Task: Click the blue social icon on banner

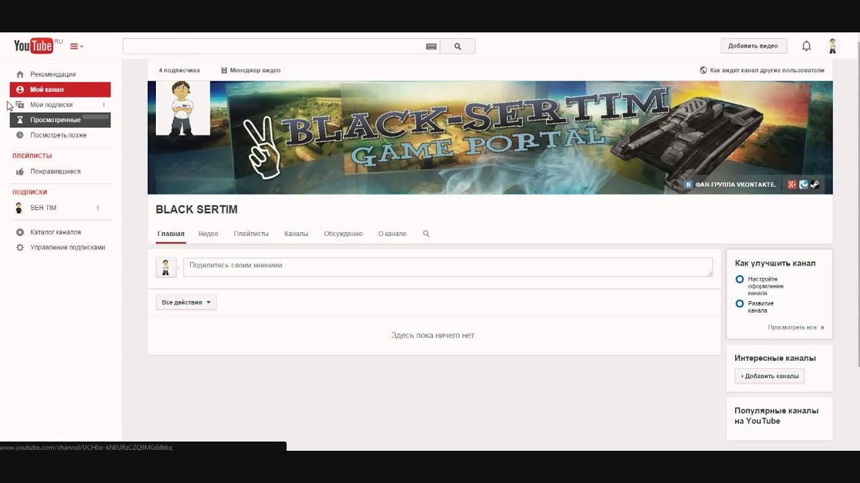Action: pos(804,184)
